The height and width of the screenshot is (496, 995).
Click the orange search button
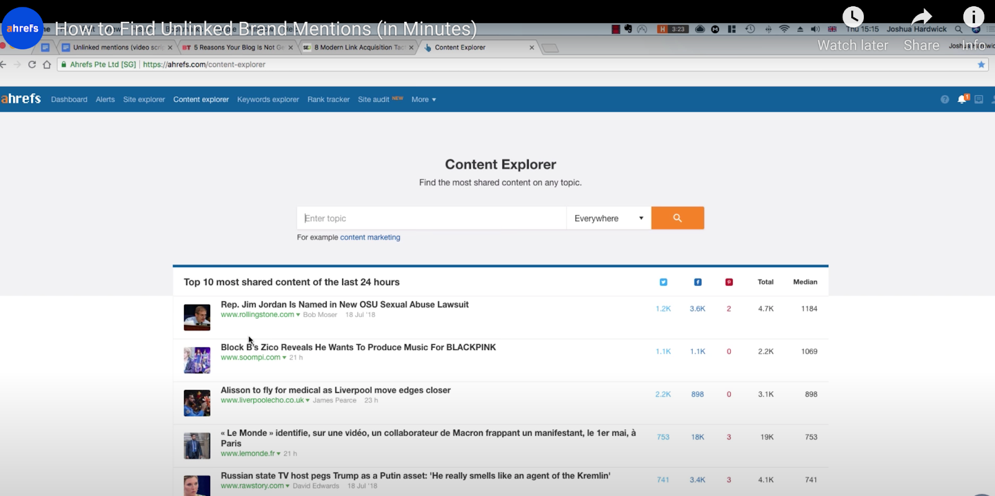677,218
